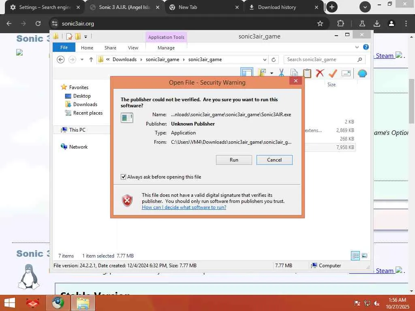Image resolution: width=415 pixels, height=311 pixels.
Task: Switch to the New Tab browser tab
Action: click(x=203, y=7)
